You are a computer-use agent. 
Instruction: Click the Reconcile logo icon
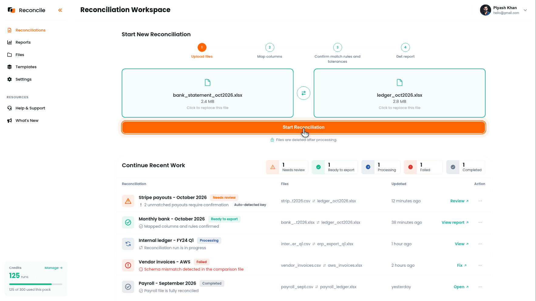(12, 10)
